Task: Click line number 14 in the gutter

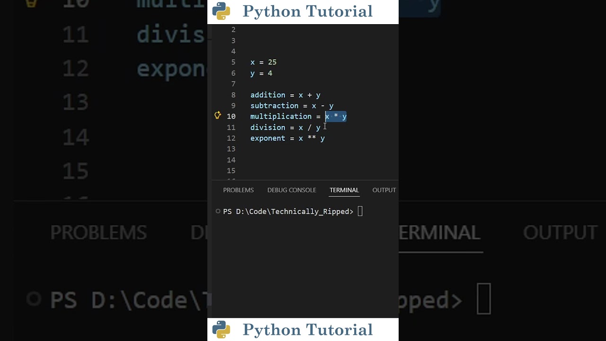Action: [x=231, y=160]
